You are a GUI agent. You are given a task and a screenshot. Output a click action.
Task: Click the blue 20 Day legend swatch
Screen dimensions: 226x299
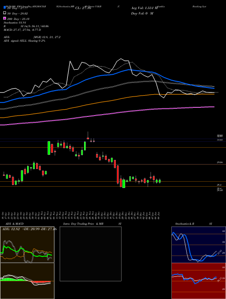click(x=5, y=8)
